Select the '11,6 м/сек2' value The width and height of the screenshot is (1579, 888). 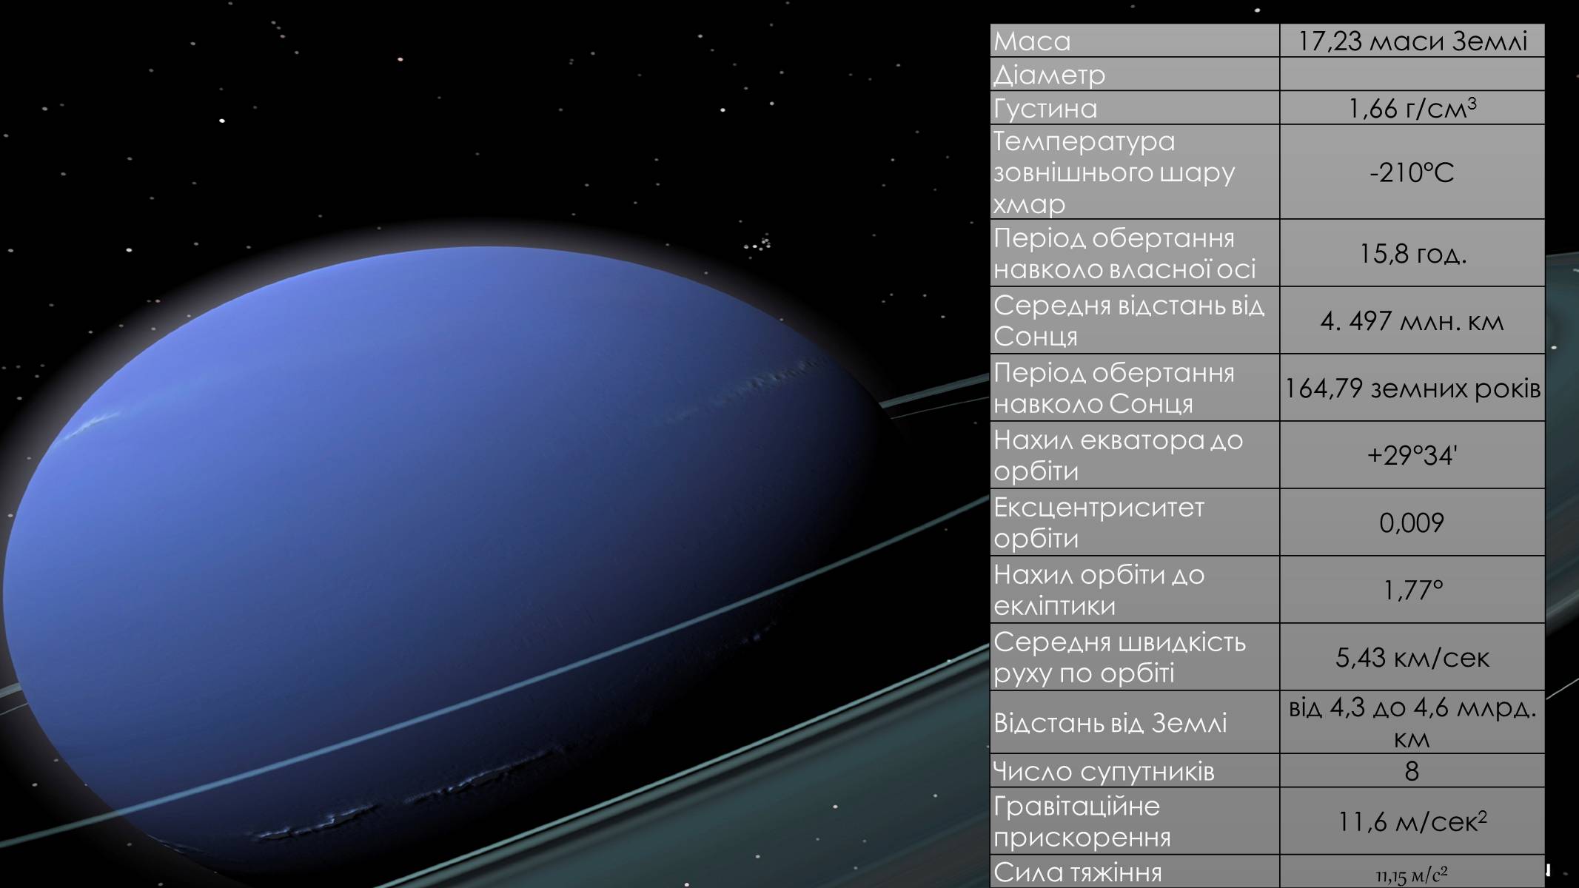click(x=1412, y=821)
